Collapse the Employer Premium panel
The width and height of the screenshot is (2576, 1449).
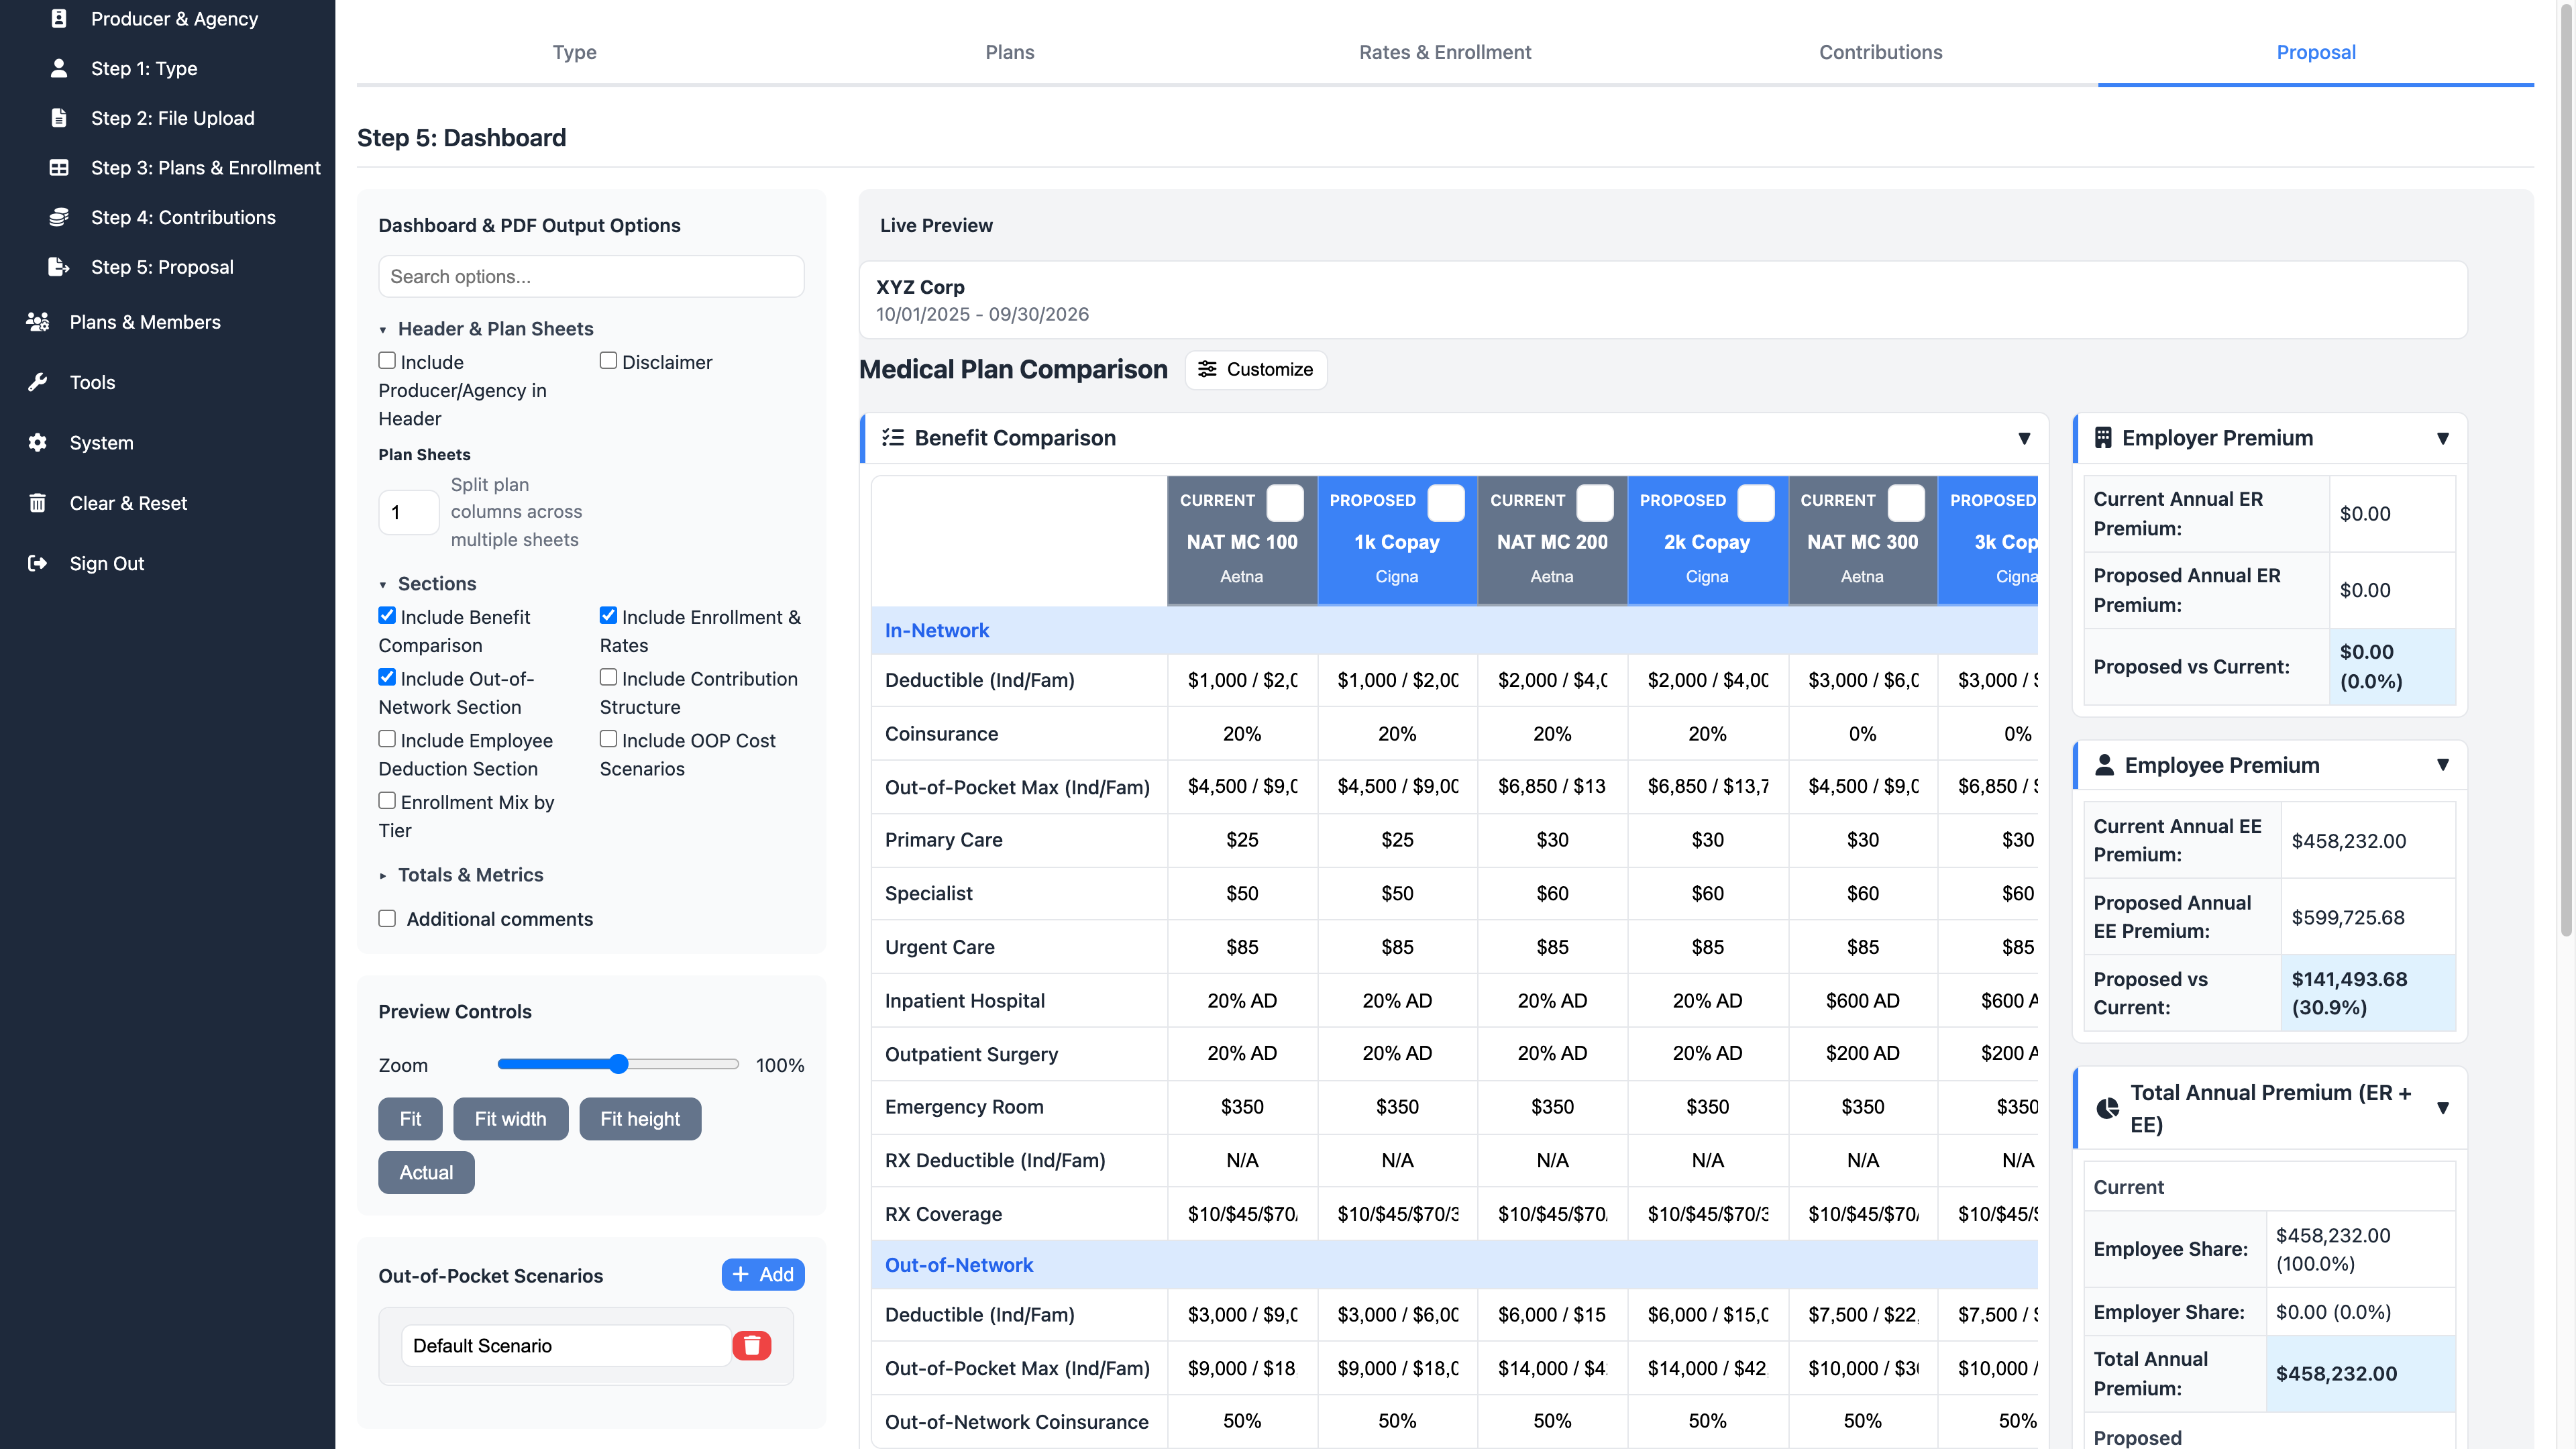coord(2443,438)
